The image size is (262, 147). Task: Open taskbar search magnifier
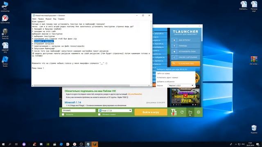[10, 144]
